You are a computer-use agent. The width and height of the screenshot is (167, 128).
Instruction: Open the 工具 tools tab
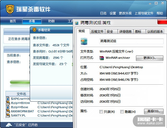point(70,21)
